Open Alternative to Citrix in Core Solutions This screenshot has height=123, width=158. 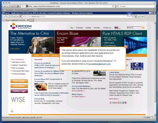click(x=19, y=62)
